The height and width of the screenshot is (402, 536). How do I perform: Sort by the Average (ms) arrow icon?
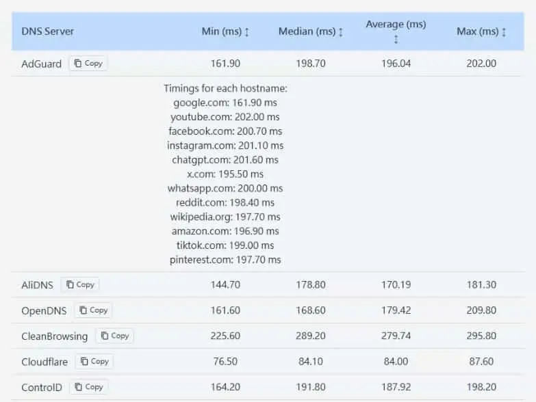tap(396, 39)
